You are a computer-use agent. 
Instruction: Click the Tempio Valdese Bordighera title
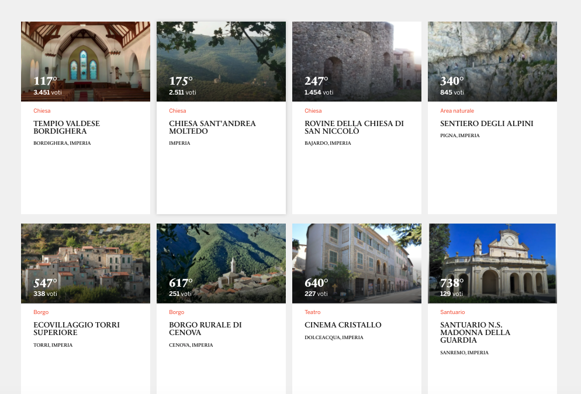(x=67, y=127)
